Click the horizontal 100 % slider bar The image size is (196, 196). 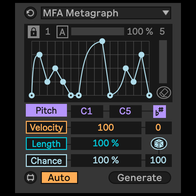click(x=97, y=31)
